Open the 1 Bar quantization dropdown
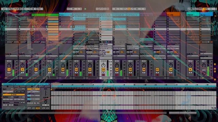 point(40,9)
